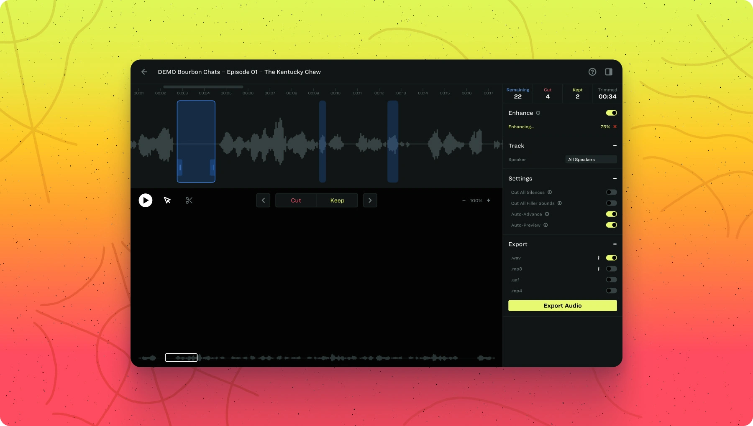Grab right handle of selected region
This screenshot has width=753, height=426.
click(x=213, y=167)
